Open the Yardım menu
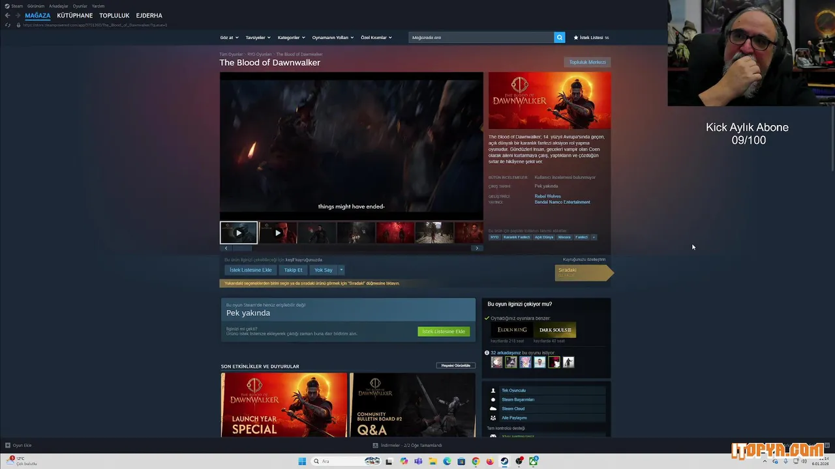The width and height of the screenshot is (835, 469). pos(98,6)
